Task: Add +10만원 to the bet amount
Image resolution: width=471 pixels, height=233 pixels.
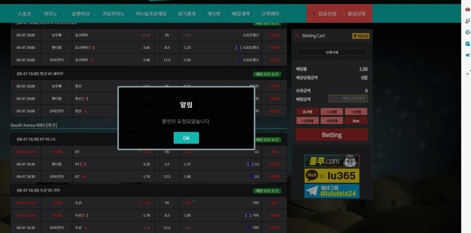Action: [307, 121]
